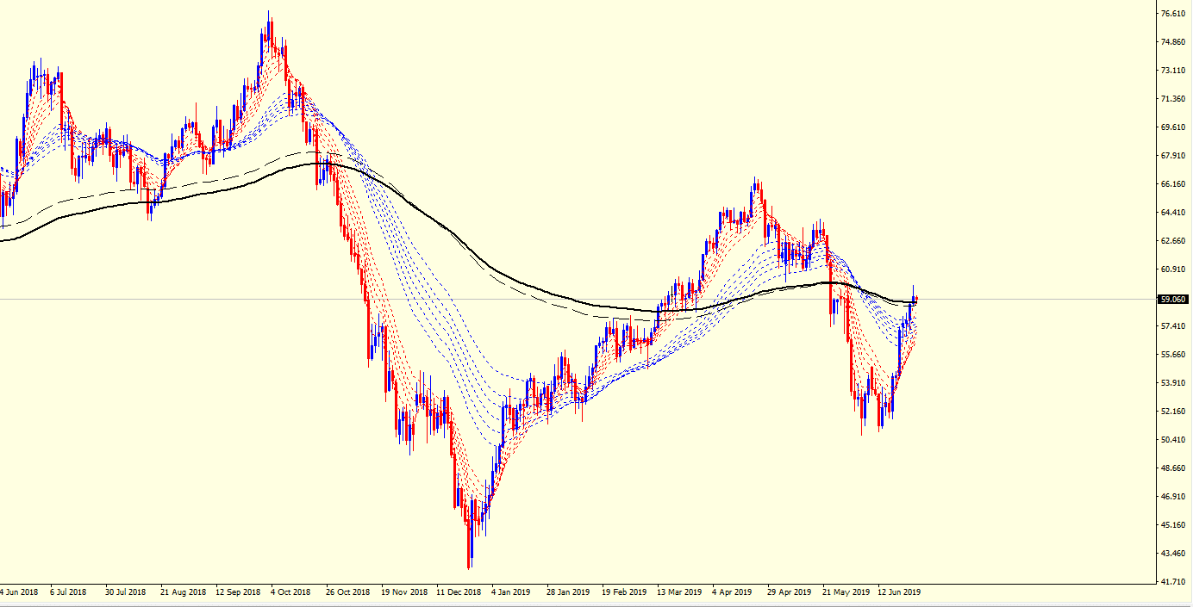
Task: Click the 41.710 price axis label
Action: pyautogui.click(x=1174, y=582)
